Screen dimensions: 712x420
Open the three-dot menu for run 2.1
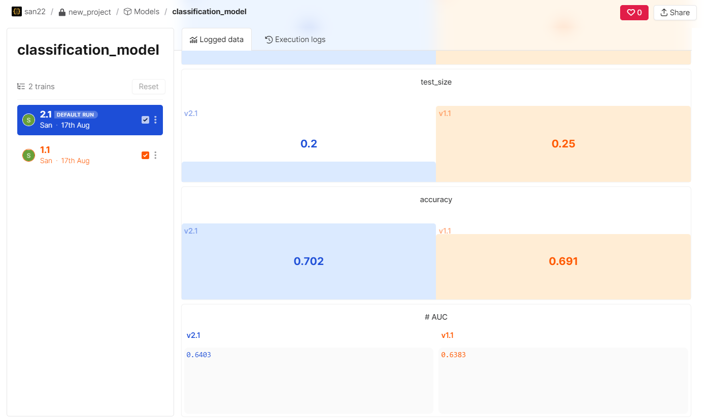155,120
